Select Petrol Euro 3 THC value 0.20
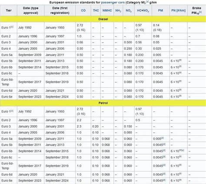 point(95,126)
